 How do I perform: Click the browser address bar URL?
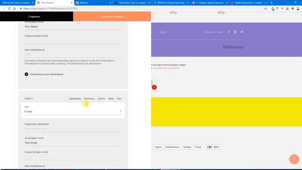pos(50,8)
